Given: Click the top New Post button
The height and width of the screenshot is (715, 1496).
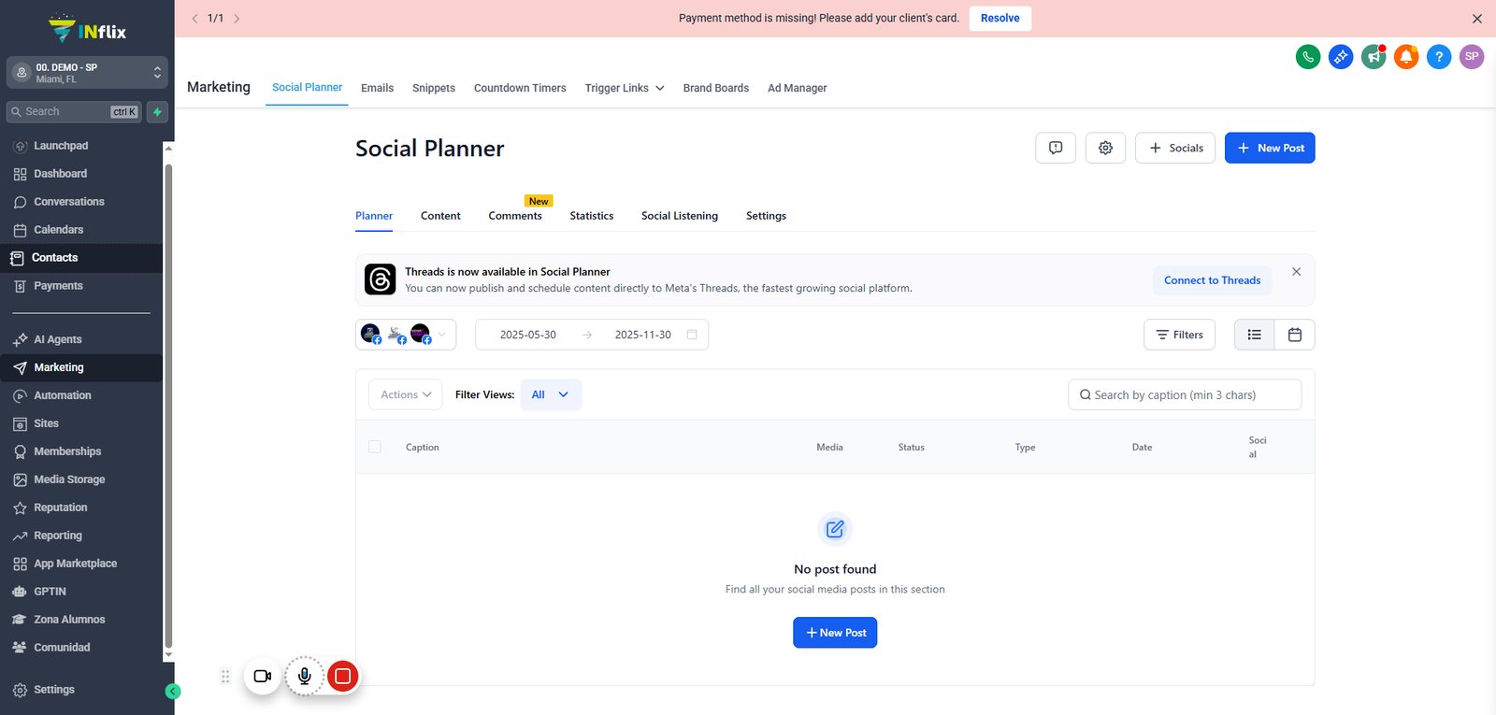Looking at the screenshot, I should [1270, 148].
